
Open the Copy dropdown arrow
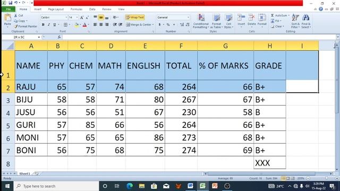[27, 21]
